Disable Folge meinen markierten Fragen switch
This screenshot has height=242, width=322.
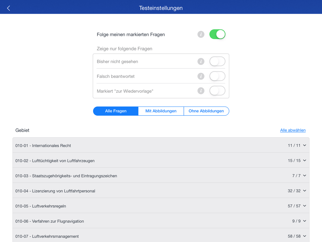[x=217, y=34]
